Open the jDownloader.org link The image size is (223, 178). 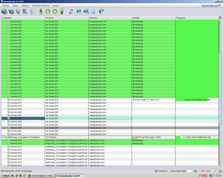210,6
